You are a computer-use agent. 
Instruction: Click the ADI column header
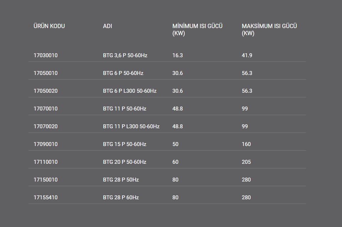(107, 26)
